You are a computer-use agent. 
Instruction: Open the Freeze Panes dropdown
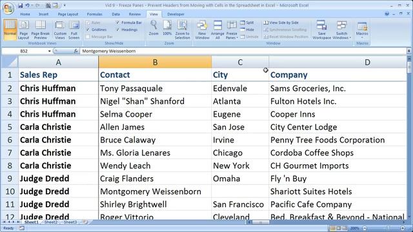tap(232, 30)
